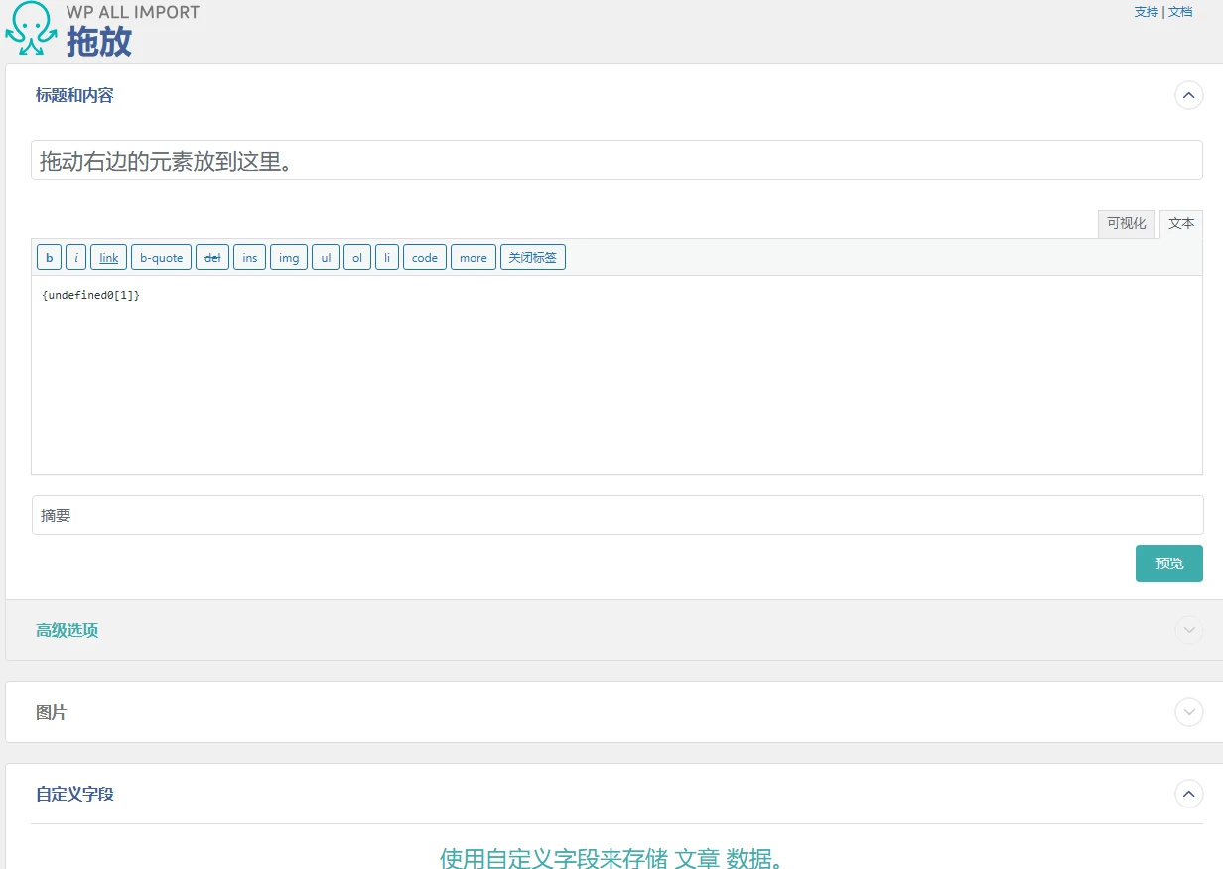Switch to the 文本 editor tab
The height and width of the screenshot is (869, 1223).
1180,223
